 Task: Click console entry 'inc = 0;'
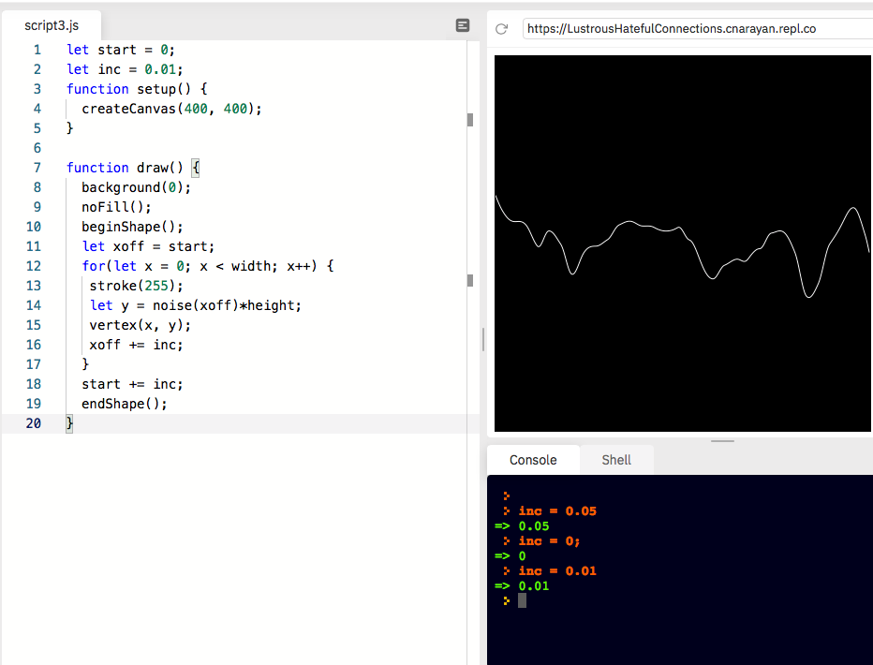(x=549, y=541)
